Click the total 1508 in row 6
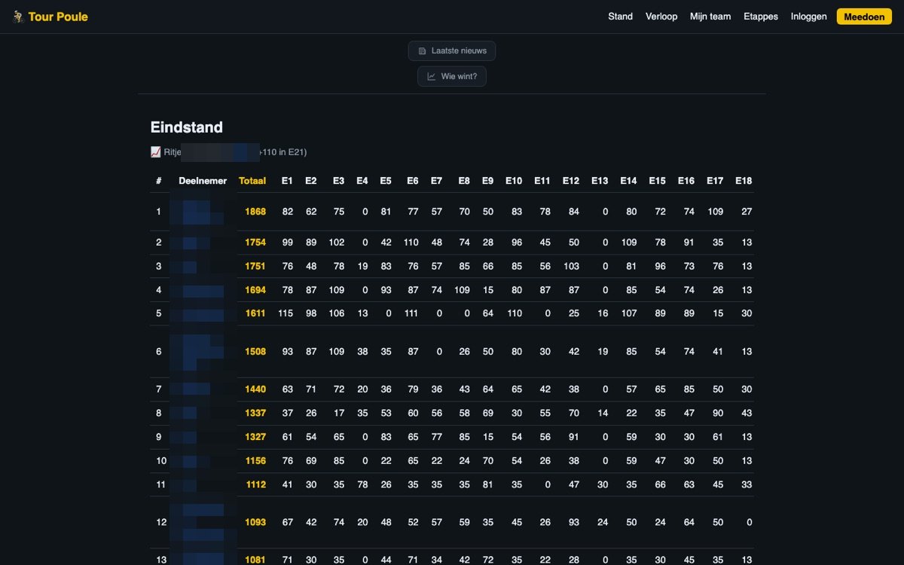Image resolution: width=904 pixels, height=565 pixels. coord(255,352)
